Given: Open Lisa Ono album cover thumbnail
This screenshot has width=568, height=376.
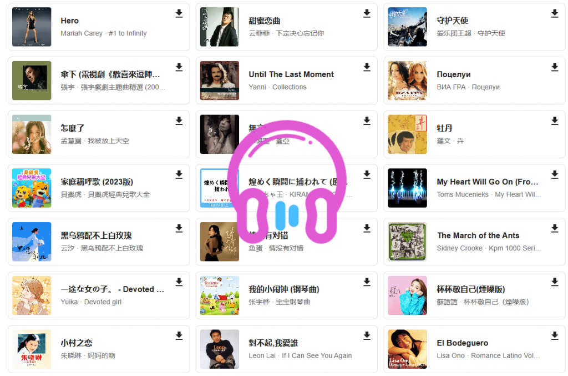Looking at the screenshot, I should [x=407, y=349].
